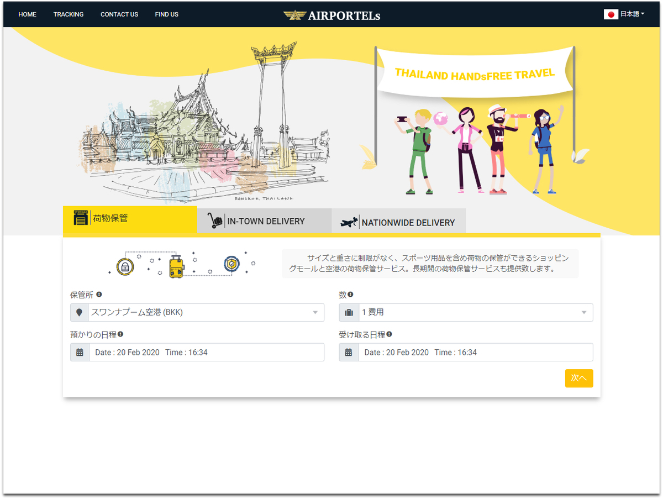
Task: Click the calendar icon for 受け取る日程
Action: pyautogui.click(x=349, y=352)
